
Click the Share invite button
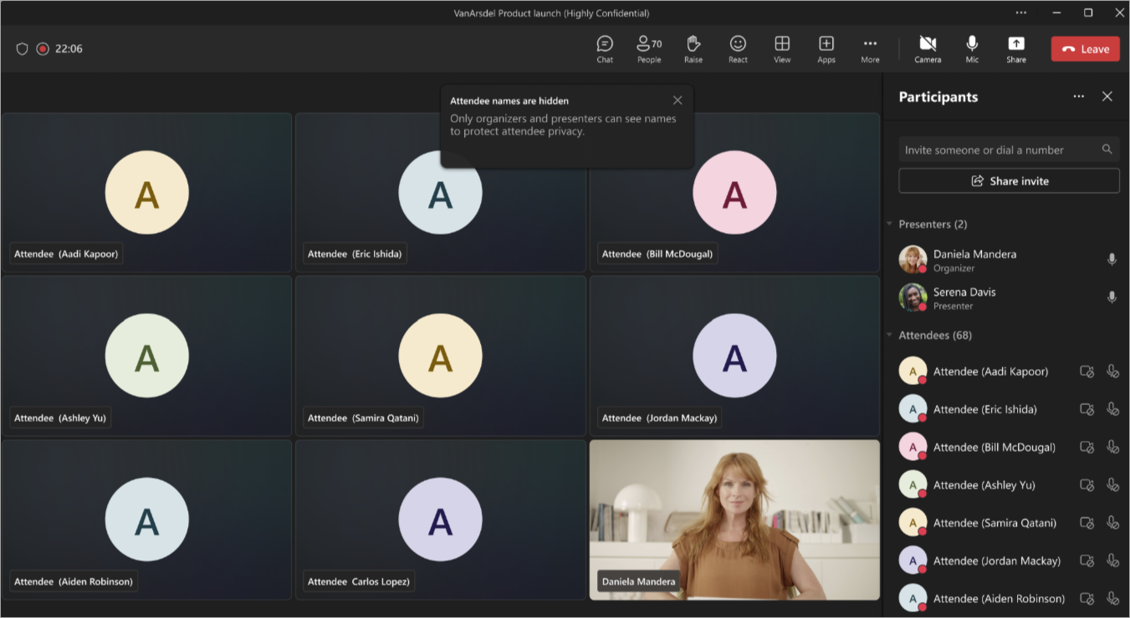tap(1009, 180)
